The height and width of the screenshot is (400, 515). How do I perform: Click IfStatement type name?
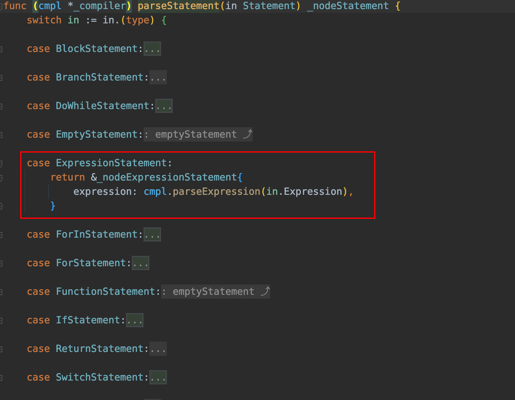tap(88, 320)
